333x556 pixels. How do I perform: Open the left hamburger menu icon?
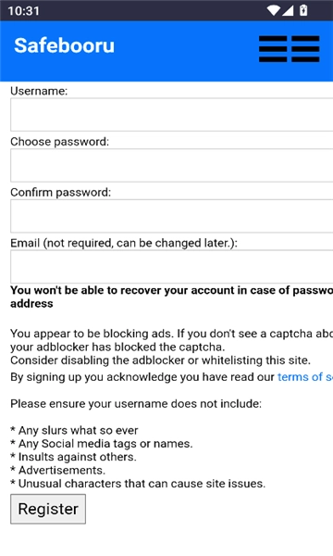point(273,49)
